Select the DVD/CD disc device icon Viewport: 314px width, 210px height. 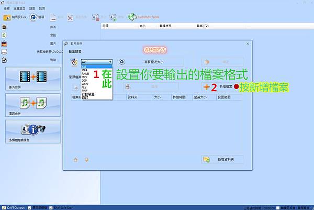click(x=4, y=52)
